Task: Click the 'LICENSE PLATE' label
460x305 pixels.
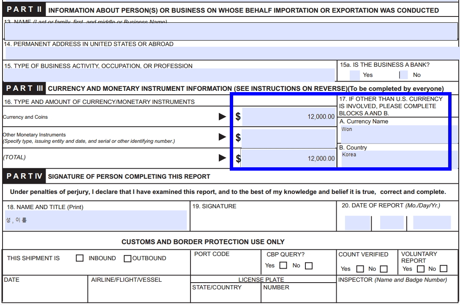Action: pos(261,280)
